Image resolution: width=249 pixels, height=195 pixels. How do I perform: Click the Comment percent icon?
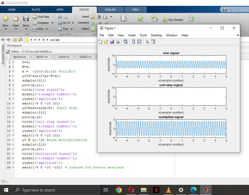[x=93, y=23]
